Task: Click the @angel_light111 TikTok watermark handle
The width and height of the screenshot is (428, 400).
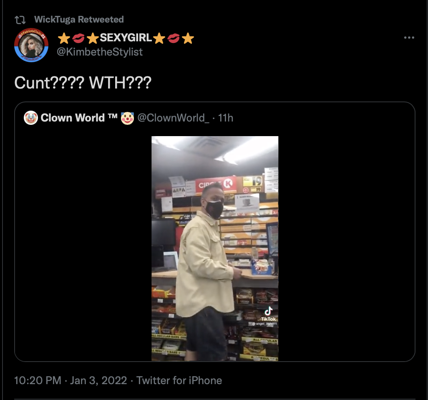Action: pos(264,324)
